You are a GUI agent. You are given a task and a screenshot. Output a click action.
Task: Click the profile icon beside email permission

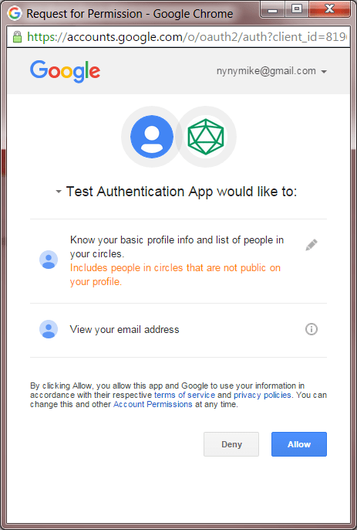49,329
